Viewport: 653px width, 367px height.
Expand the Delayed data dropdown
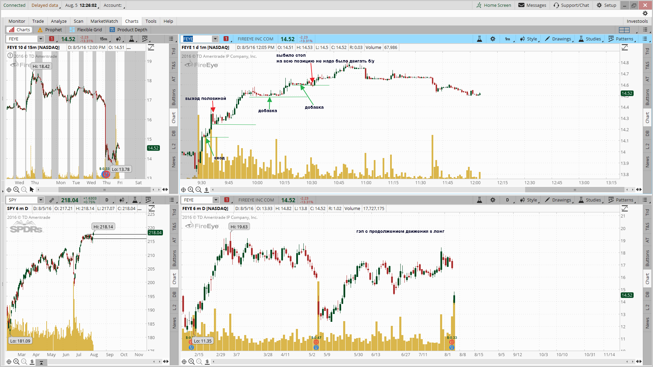click(46, 5)
